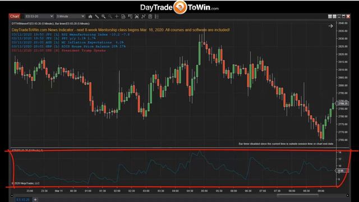This screenshot has height=202, width=359.
Task: Click the 02:00 time axis label
Action: coord(117,191)
